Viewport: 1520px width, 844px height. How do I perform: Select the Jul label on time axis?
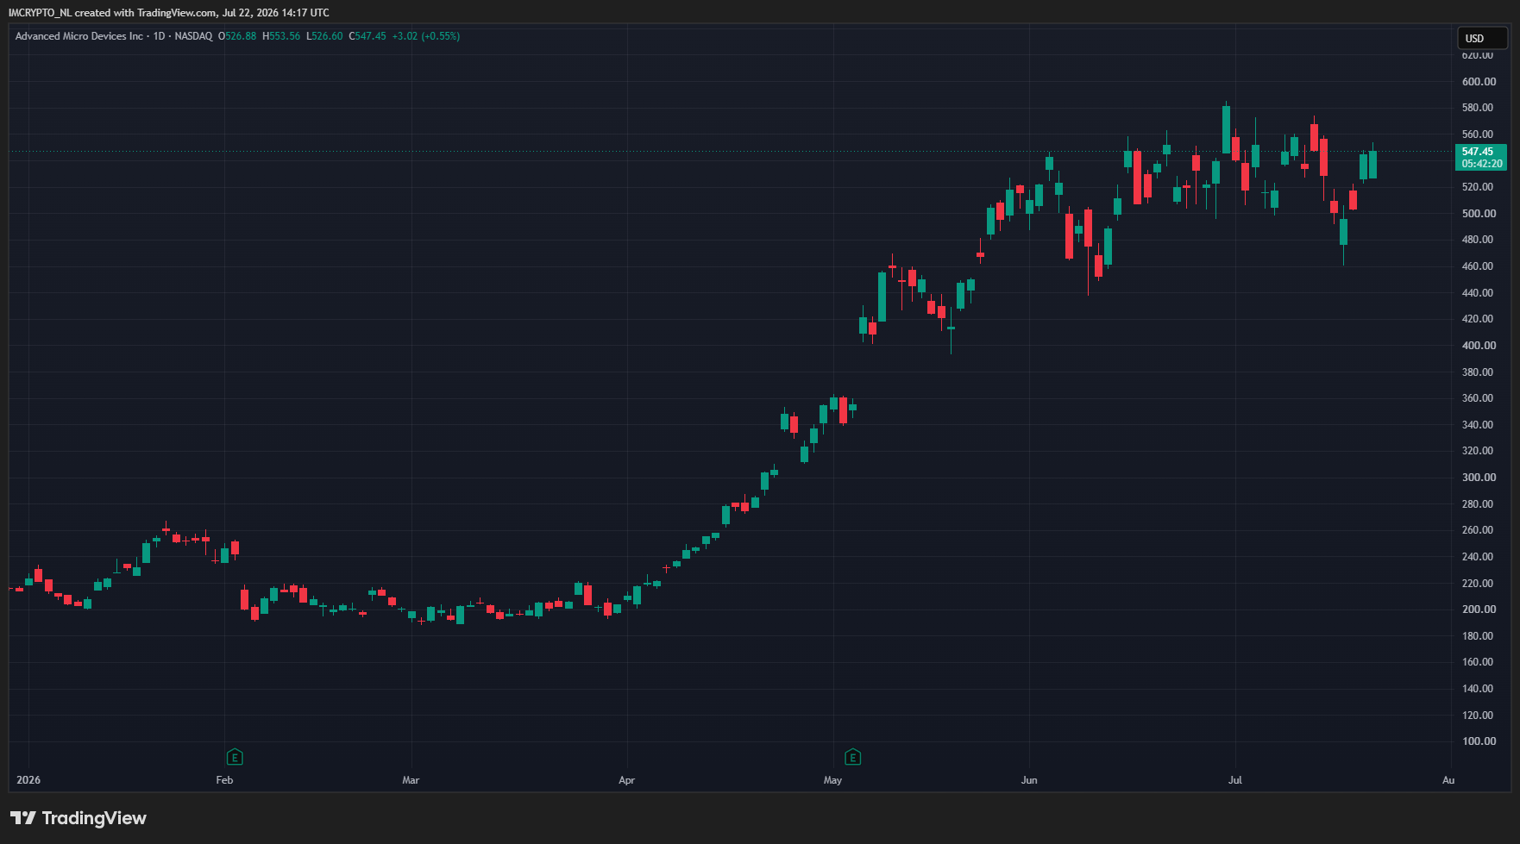point(1235,780)
